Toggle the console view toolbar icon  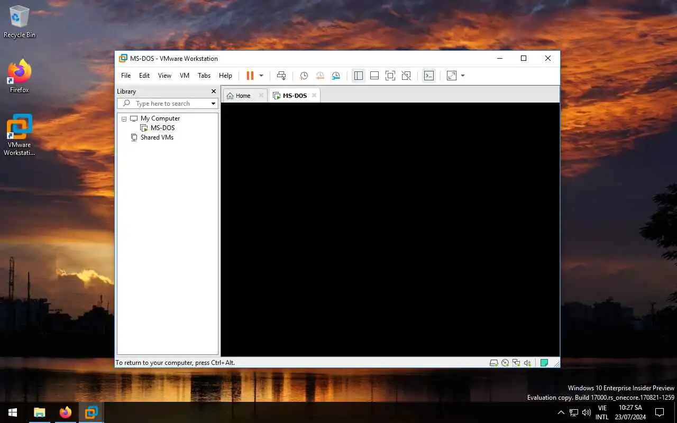click(x=429, y=76)
